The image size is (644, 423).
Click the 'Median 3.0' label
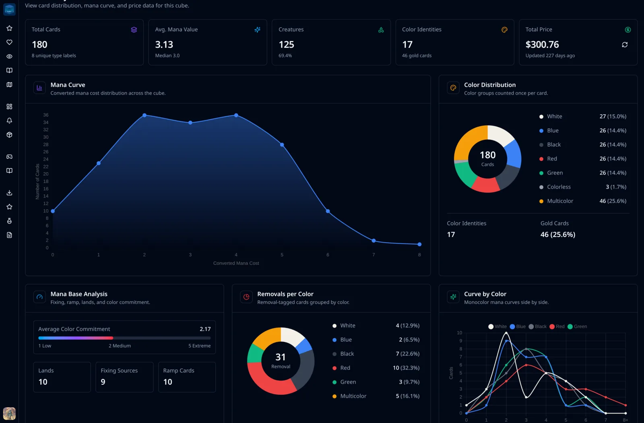167,56
